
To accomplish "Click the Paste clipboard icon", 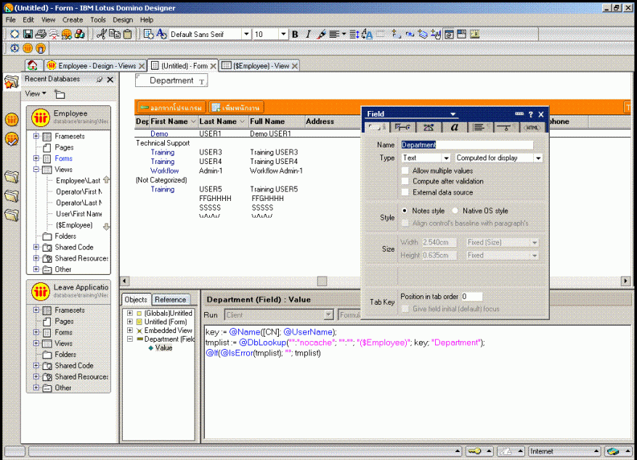I will (128, 35).
